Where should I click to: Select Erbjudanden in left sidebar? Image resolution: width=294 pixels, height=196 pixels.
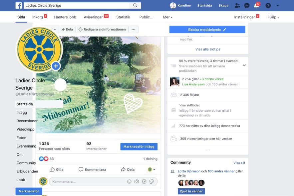(27, 171)
